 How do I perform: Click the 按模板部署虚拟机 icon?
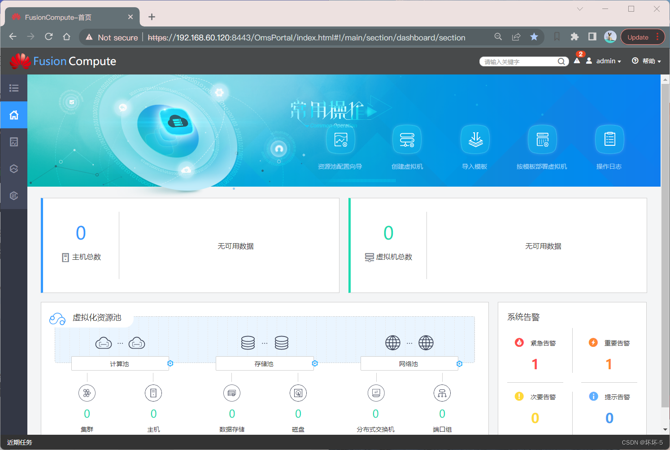tap(542, 140)
